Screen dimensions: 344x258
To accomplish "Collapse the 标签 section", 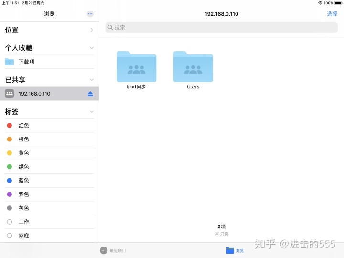I will (92, 112).
